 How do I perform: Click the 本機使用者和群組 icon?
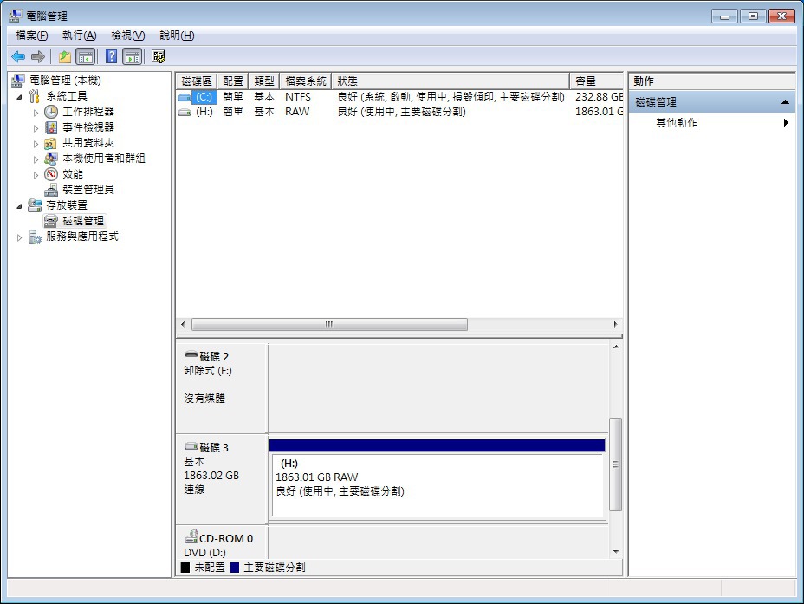coord(51,159)
